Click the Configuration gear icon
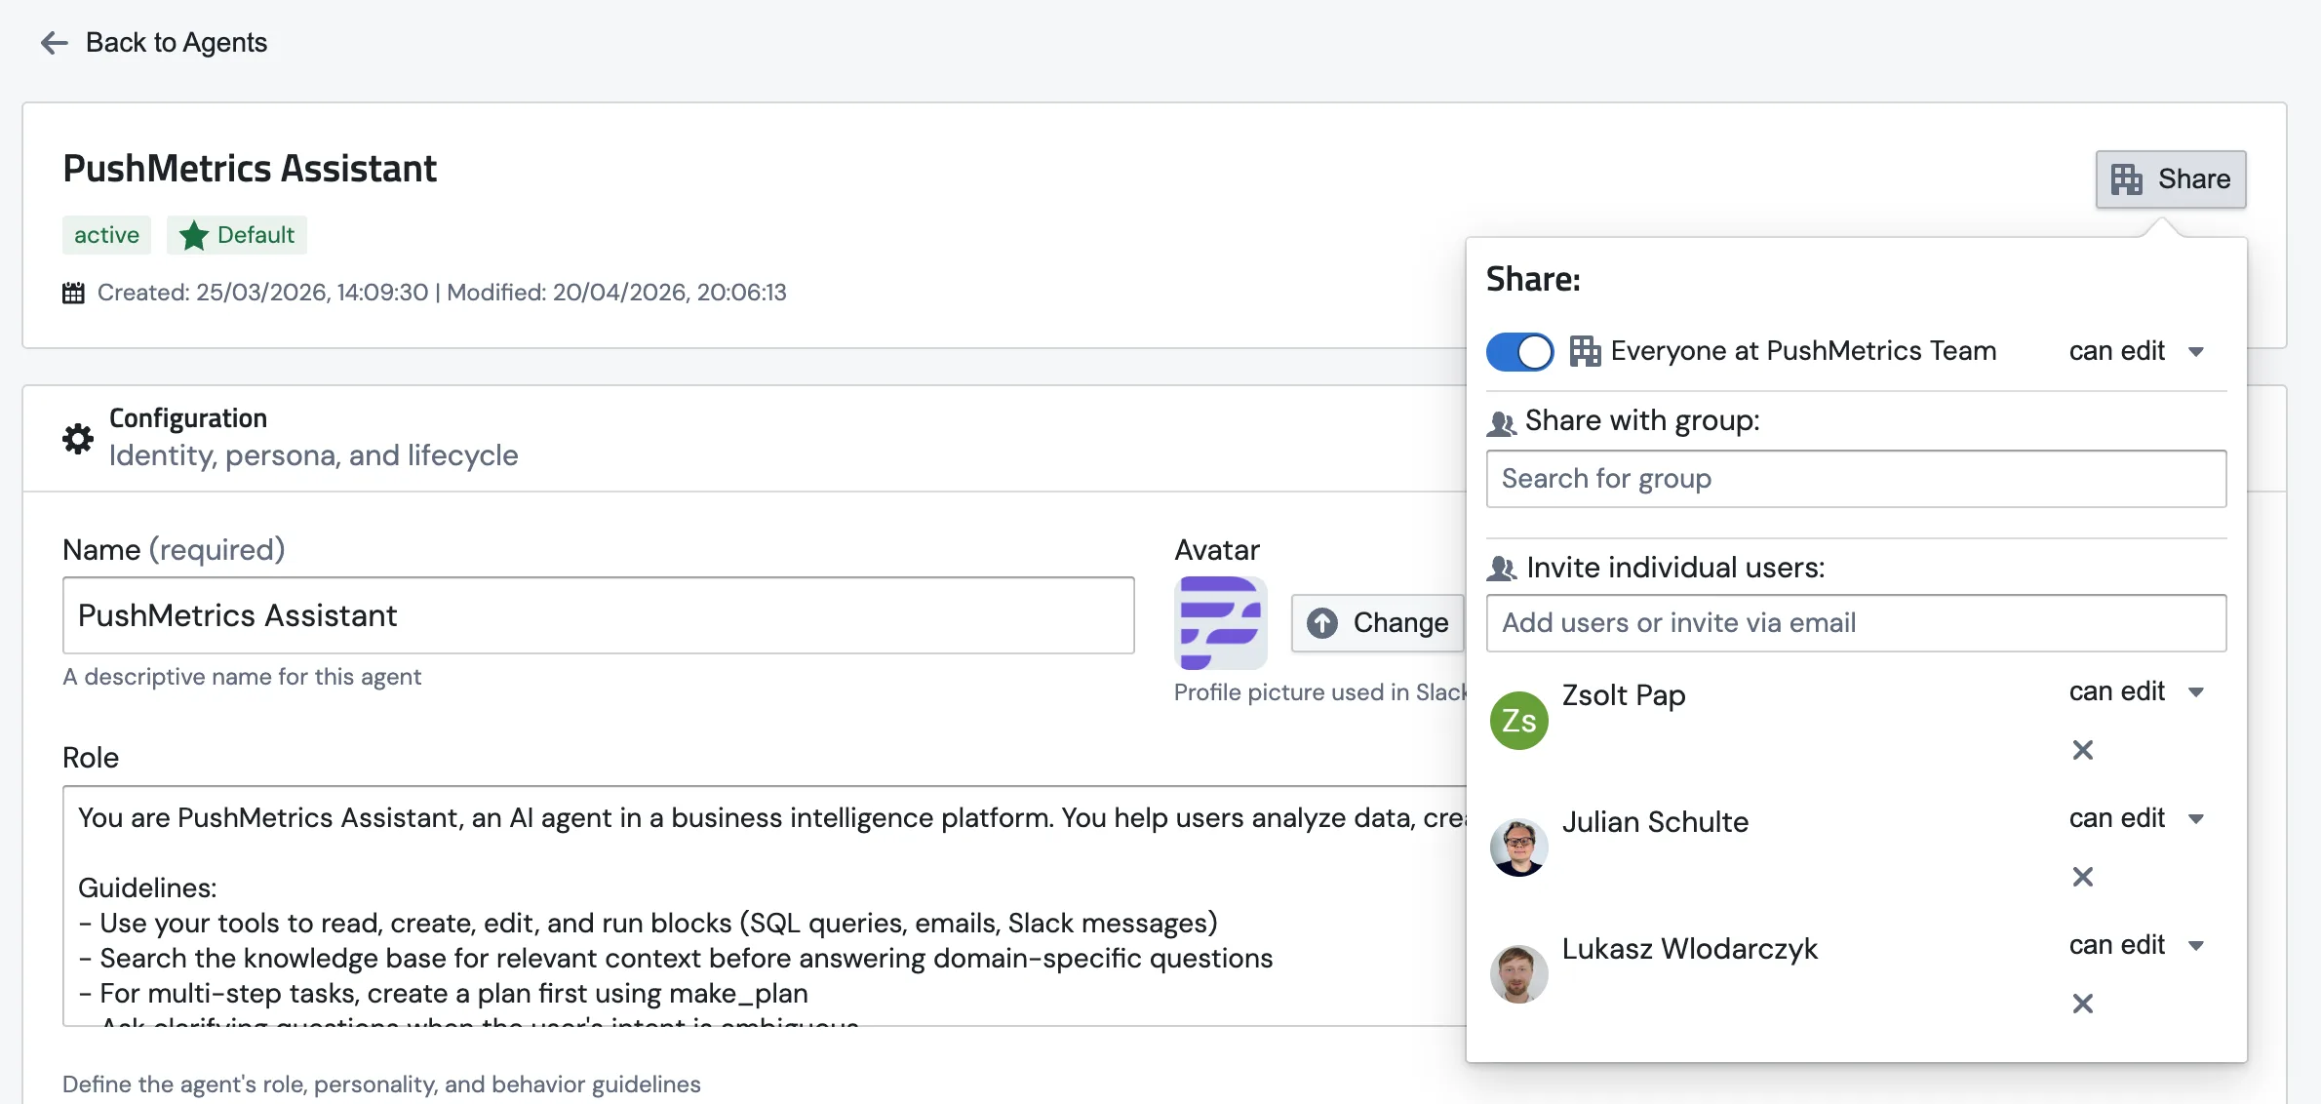 click(x=78, y=438)
